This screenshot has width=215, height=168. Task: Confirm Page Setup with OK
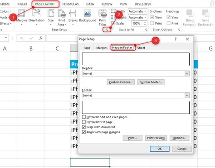(x=160, y=149)
